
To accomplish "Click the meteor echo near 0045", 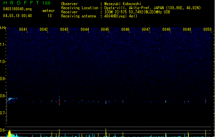I will [106, 102].
